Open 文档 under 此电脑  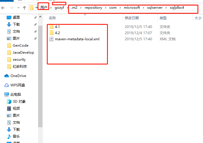point(16,123)
